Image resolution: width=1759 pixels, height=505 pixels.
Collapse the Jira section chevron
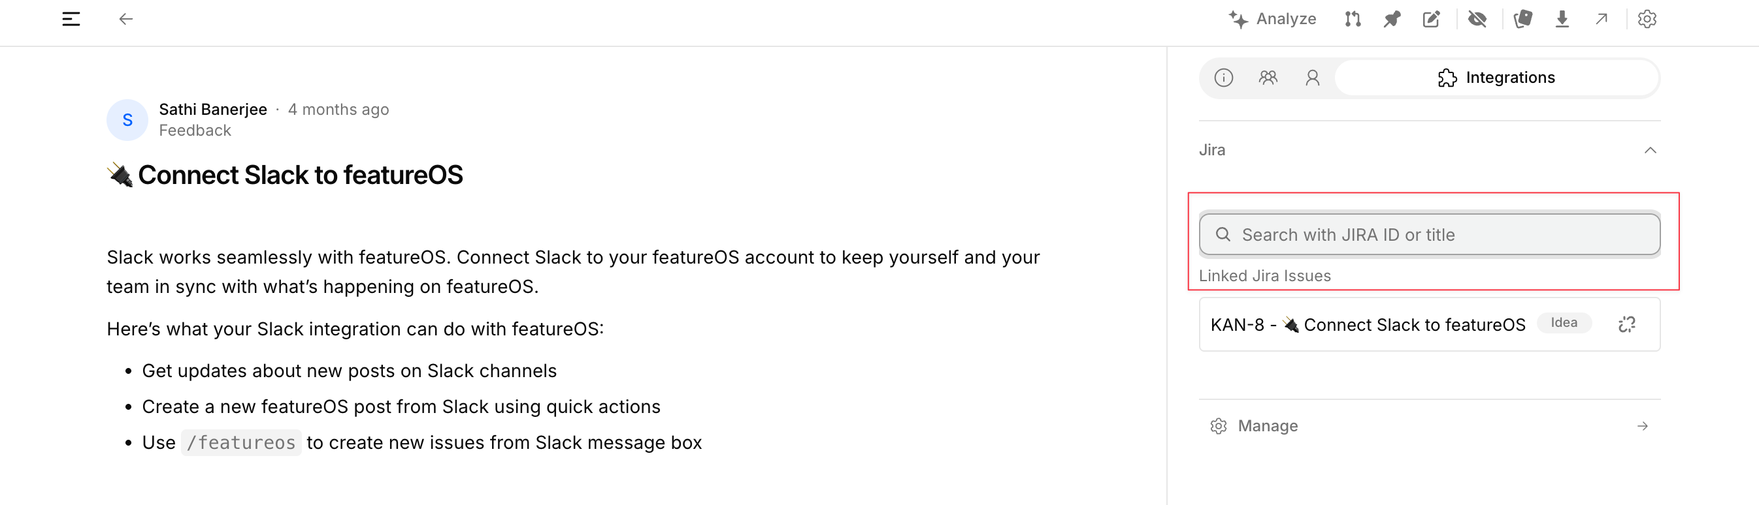pyautogui.click(x=1651, y=150)
